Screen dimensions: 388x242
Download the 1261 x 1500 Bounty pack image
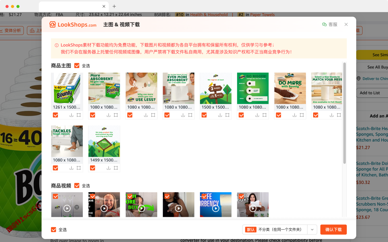72,115
